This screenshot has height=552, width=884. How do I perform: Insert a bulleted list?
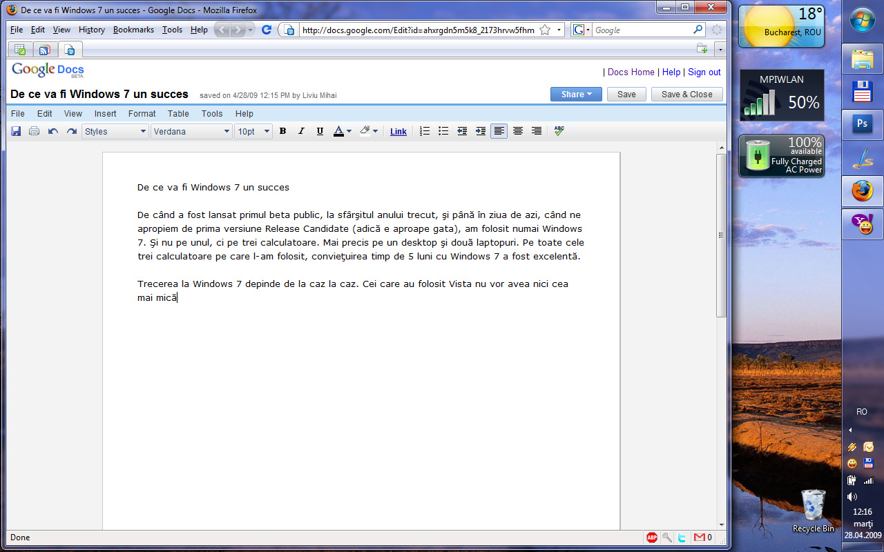443,131
